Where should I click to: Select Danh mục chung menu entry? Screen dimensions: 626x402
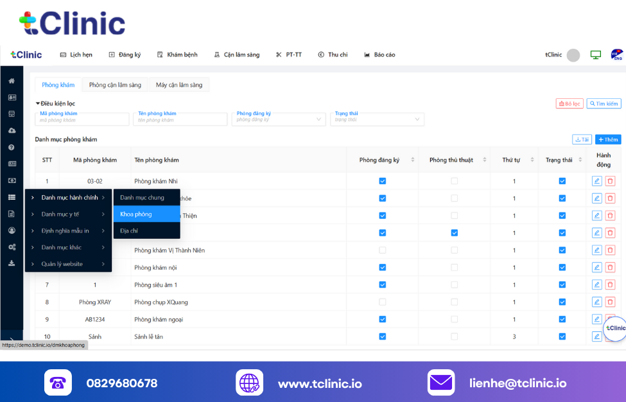pos(147,198)
